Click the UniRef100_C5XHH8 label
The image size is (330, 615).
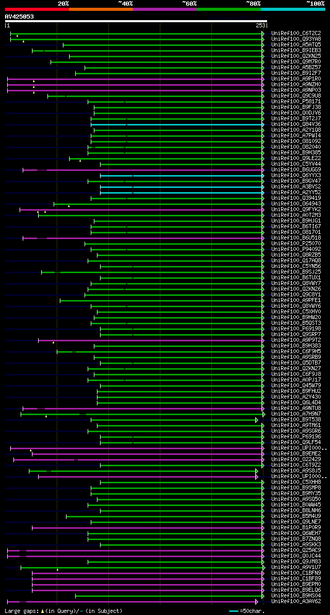coord(296,482)
